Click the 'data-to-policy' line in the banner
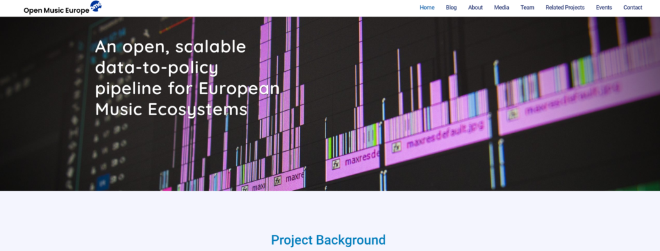This screenshot has height=251, width=660. [x=156, y=68]
